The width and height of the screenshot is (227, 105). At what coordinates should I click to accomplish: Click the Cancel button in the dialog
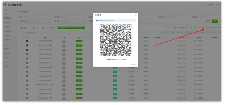(133, 65)
